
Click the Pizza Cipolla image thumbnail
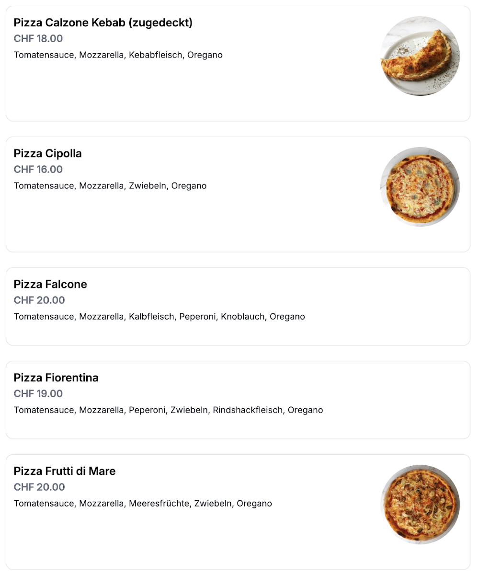[420, 187]
